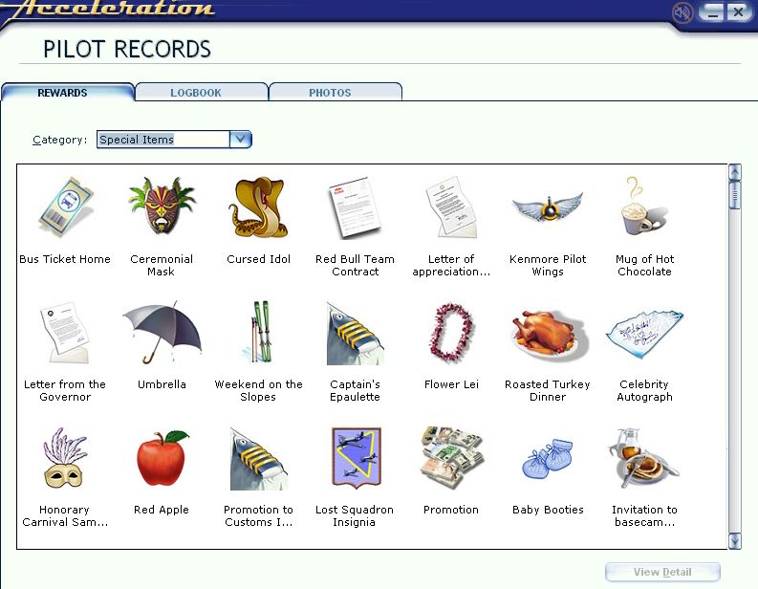758x589 pixels.
Task: Choose the Flower Lei icon
Action: pyautogui.click(x=451, y=332)
